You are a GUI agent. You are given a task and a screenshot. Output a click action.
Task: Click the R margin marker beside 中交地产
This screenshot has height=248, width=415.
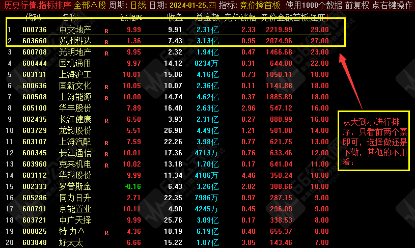click(x=106, y=31)
